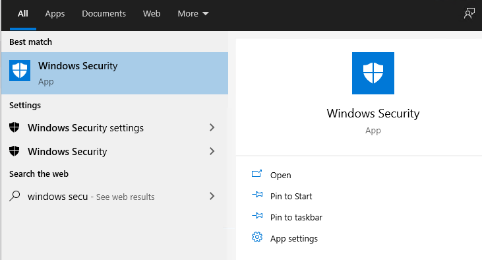Open the Windows Security entry under Settings

pos(115,151)
